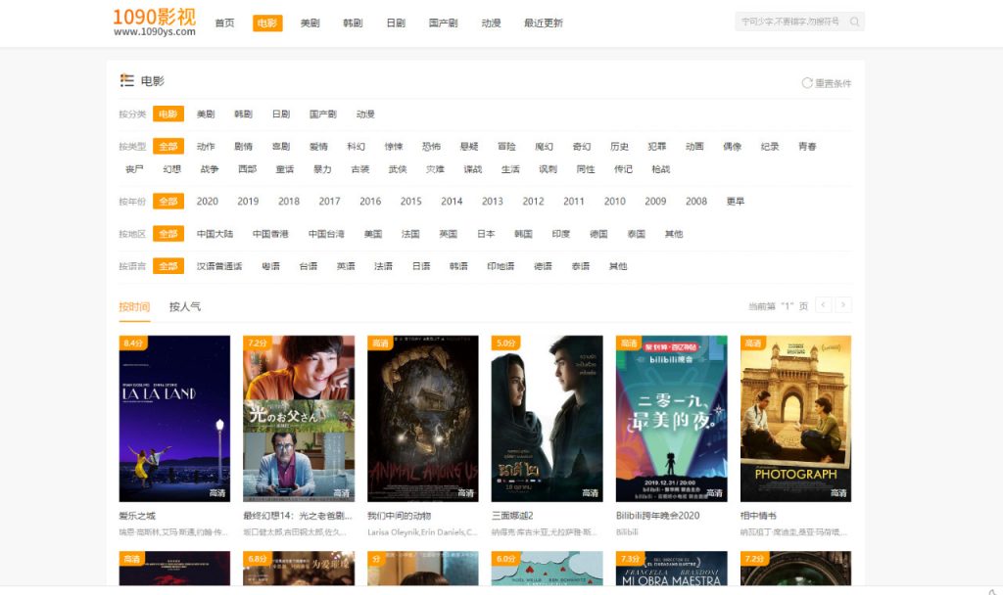This screenshot has height=595, width=1003.
Task: Open 动漫 in the top navigation
Action: coord(491,23)
